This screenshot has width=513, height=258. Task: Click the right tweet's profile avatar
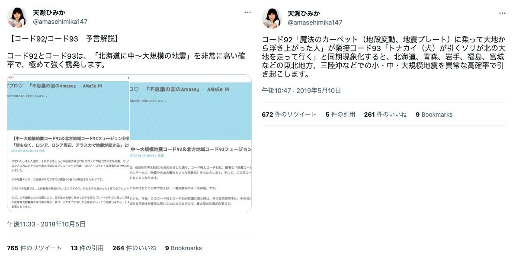pos(272,18)
